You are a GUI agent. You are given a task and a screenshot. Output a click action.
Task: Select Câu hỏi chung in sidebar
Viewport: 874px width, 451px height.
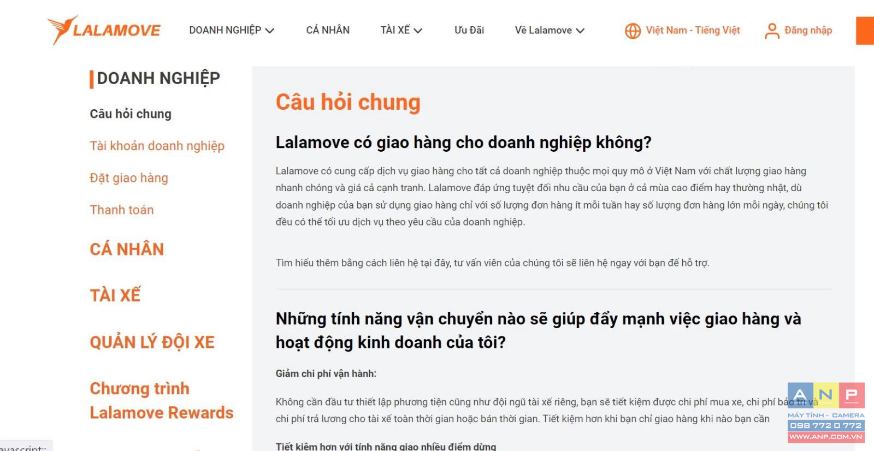pyautogui.click(x=131, y=114)
